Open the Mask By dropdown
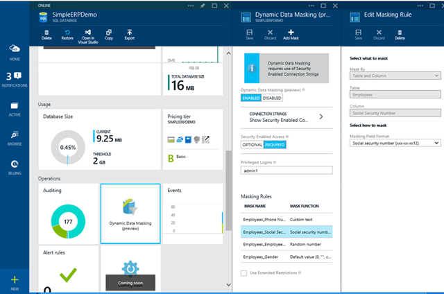 coord(395,76)
